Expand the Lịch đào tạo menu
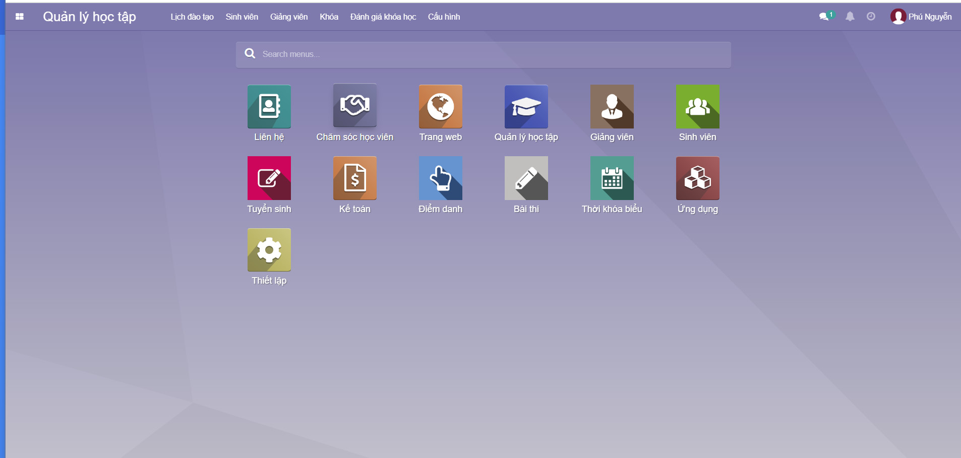Image resolution: width=961 pixels, height=458 pixels. point(192,17)
